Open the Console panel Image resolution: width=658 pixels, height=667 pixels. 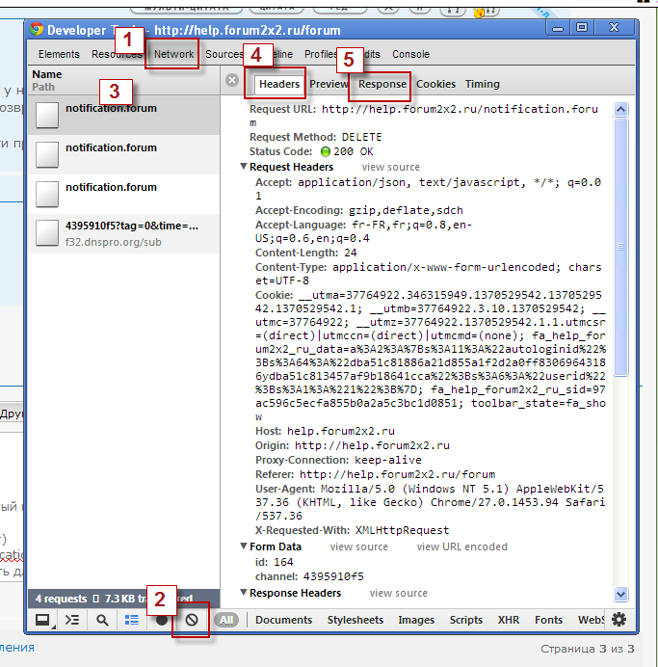pyautogui.click(x=410, y=54)
